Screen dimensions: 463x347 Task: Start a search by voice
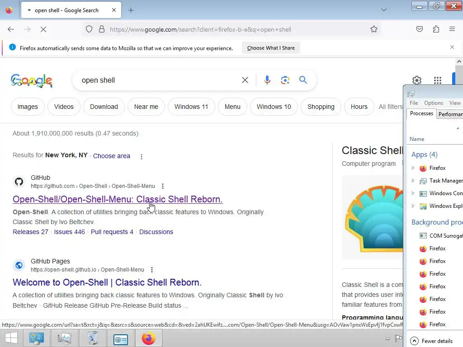coord(267,80)
